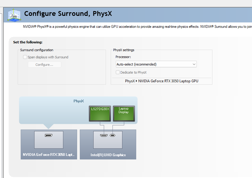
Task: Click the Intel graphics HDMI connector icon
Action: pyautogui.click(x=104, y=136)
